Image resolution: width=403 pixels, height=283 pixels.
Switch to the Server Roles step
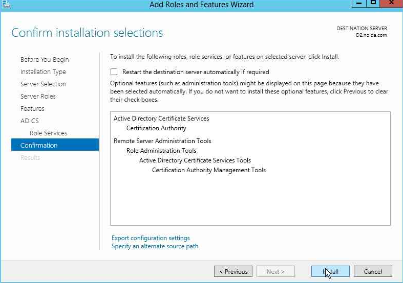(x=38, y=97)
